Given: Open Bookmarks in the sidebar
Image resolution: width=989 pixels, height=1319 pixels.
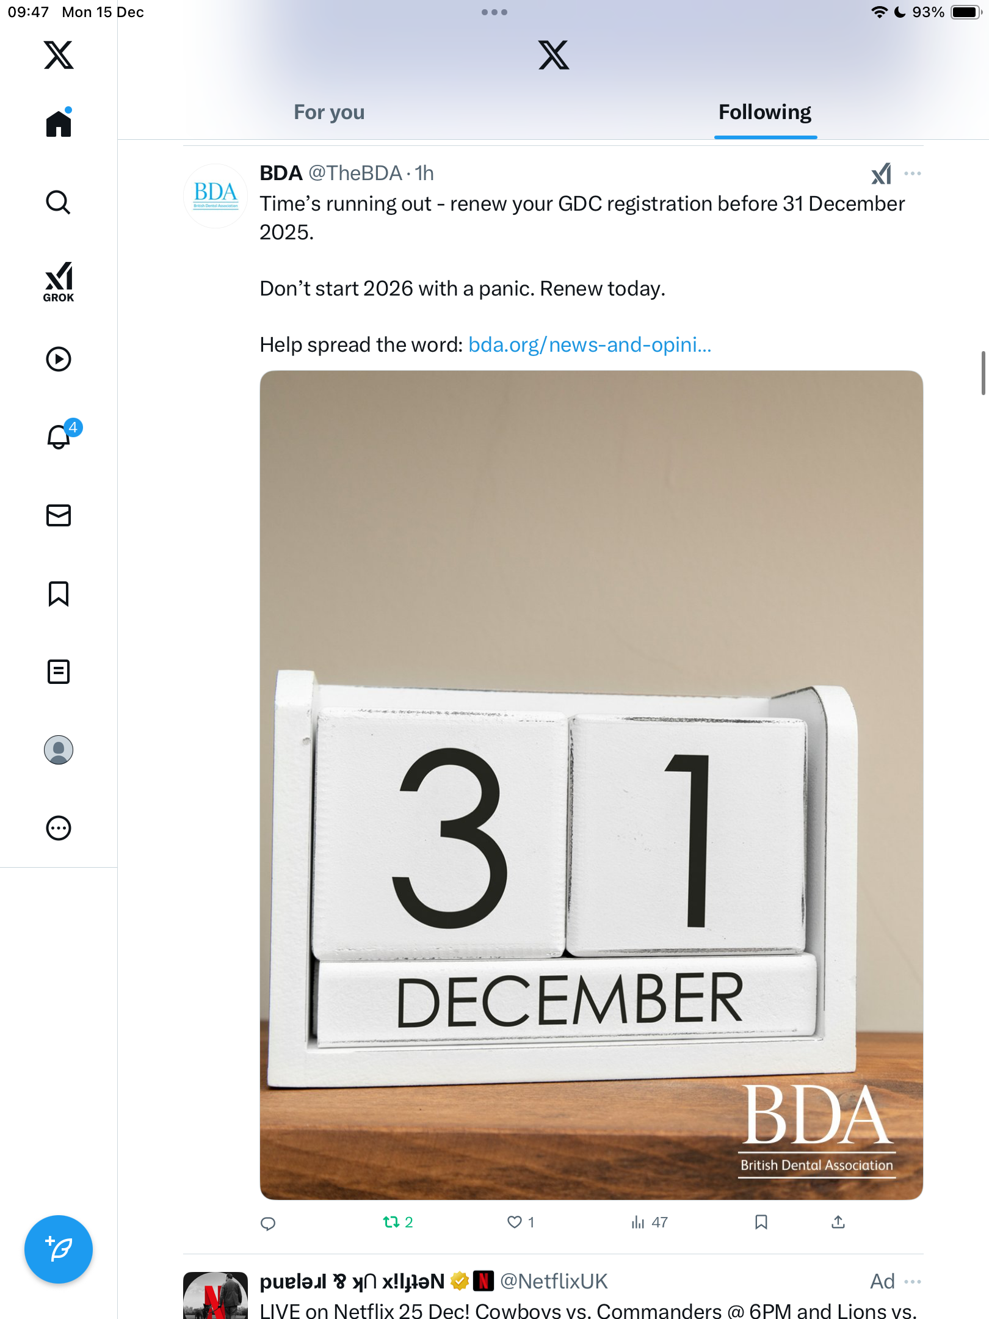Looking at the screenshot, I should click(x=59, y=594).
